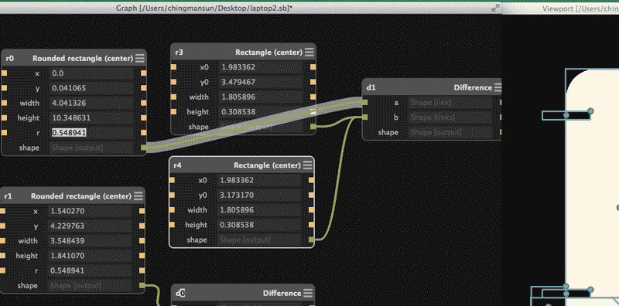Click the r3 node name label
Viewport: 619px width, 306px height.
click(179, 52)
